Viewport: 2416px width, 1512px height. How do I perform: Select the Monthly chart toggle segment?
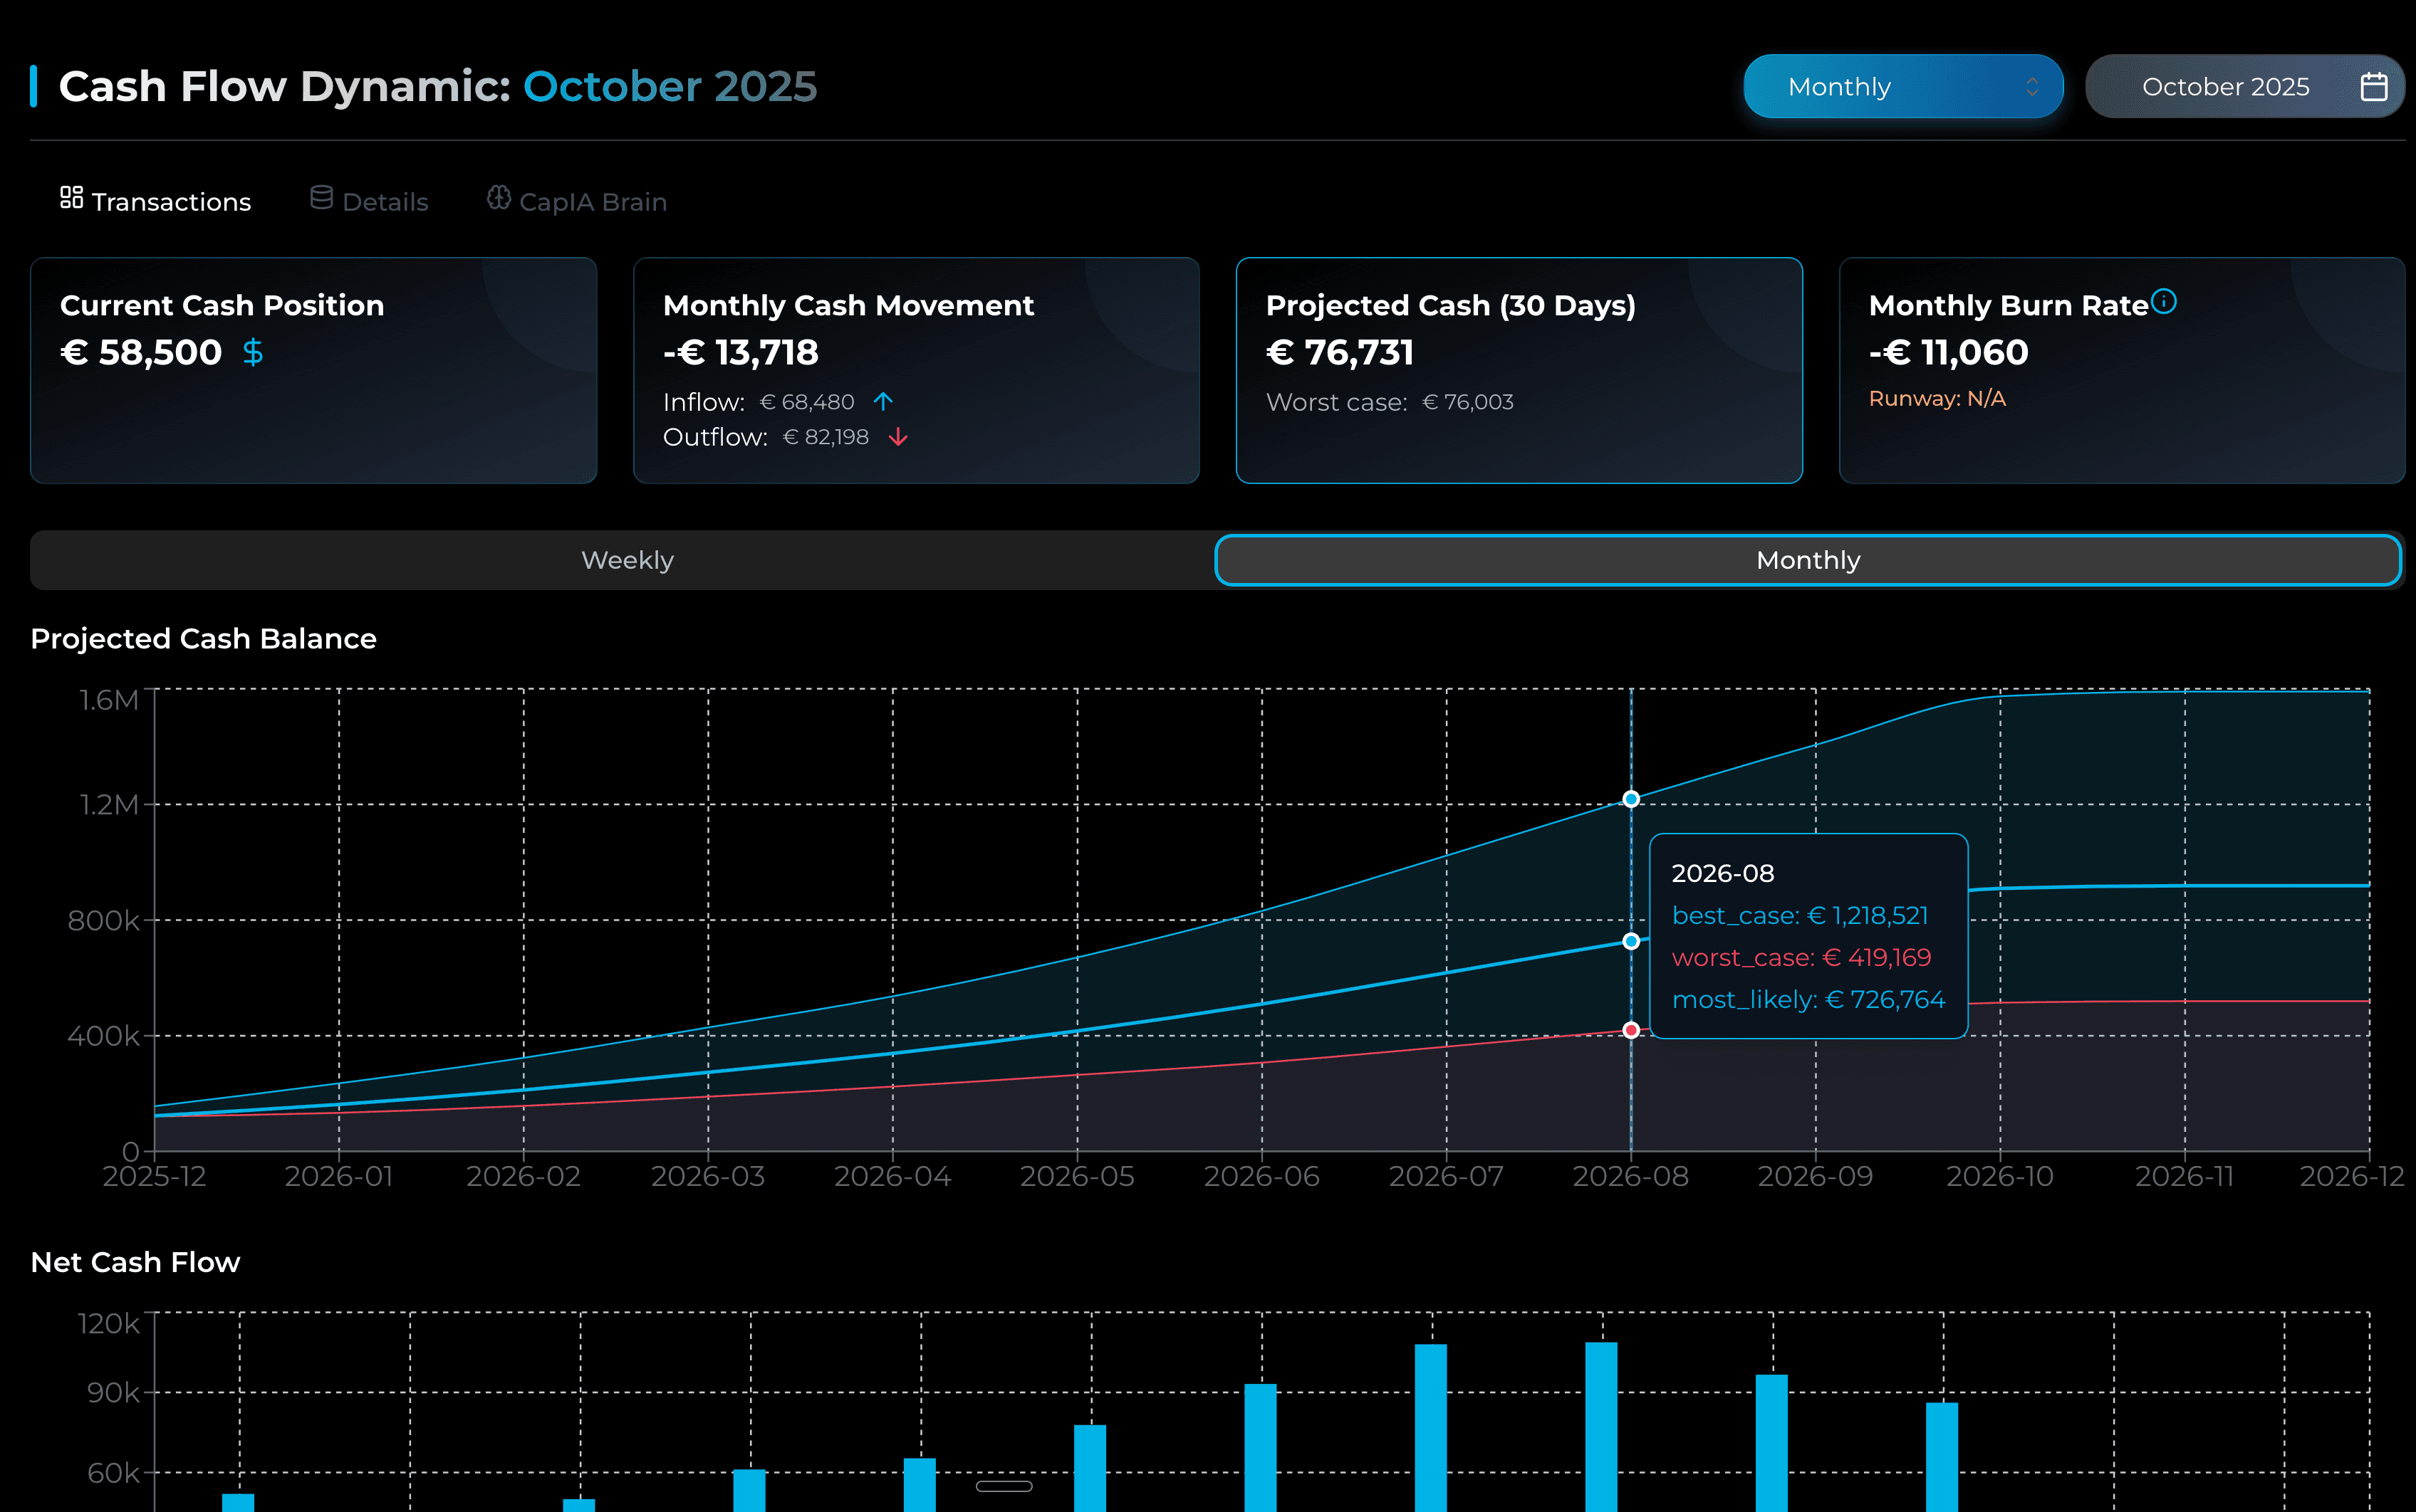click(1807, 560)
